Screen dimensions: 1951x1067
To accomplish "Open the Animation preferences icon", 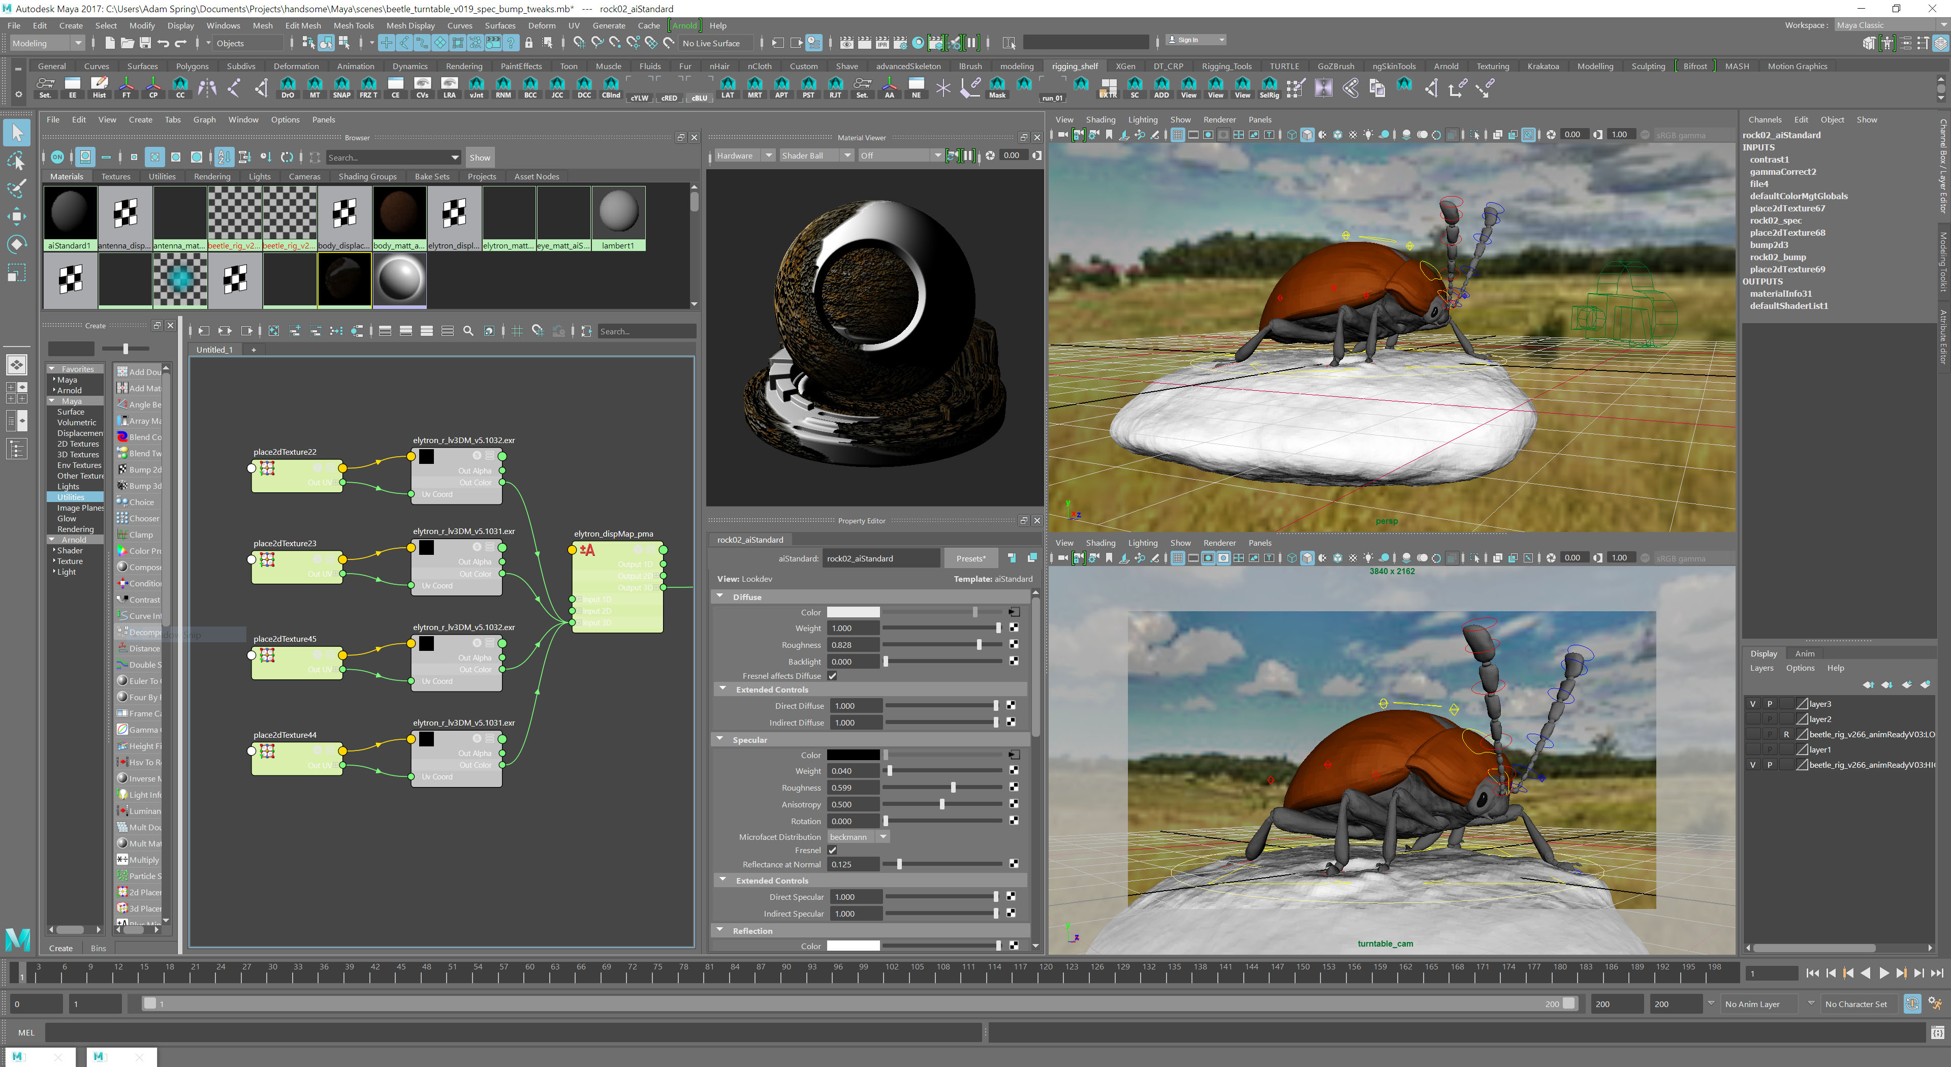I will click(x=1936, y=1004).
